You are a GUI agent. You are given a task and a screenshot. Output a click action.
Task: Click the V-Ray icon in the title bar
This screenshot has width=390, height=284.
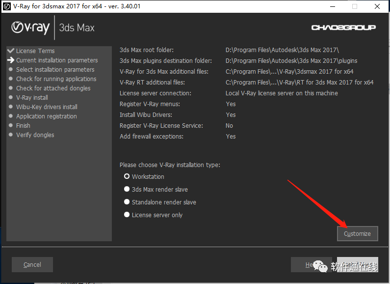pos(7,6)
